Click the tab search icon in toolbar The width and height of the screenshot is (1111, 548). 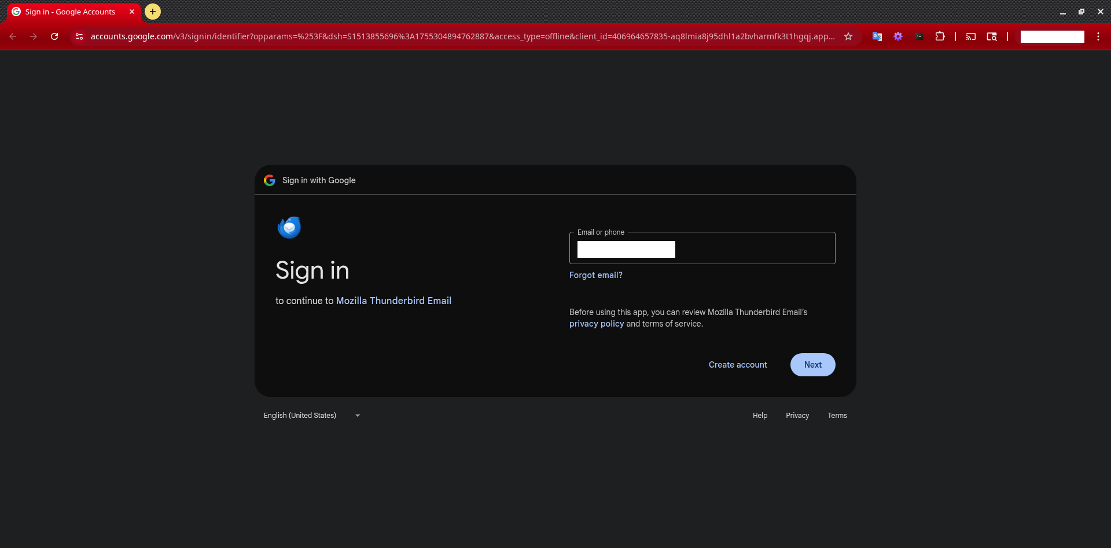992,36
